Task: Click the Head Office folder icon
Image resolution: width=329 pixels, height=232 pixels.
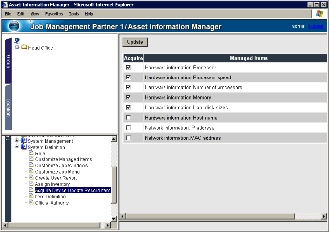Action: coord(24,48)
